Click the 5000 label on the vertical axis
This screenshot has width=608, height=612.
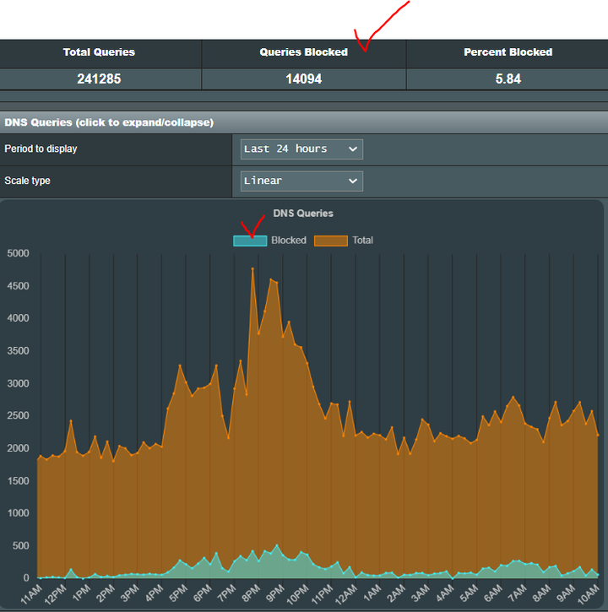pyautogui.click(x=17, y=253)
